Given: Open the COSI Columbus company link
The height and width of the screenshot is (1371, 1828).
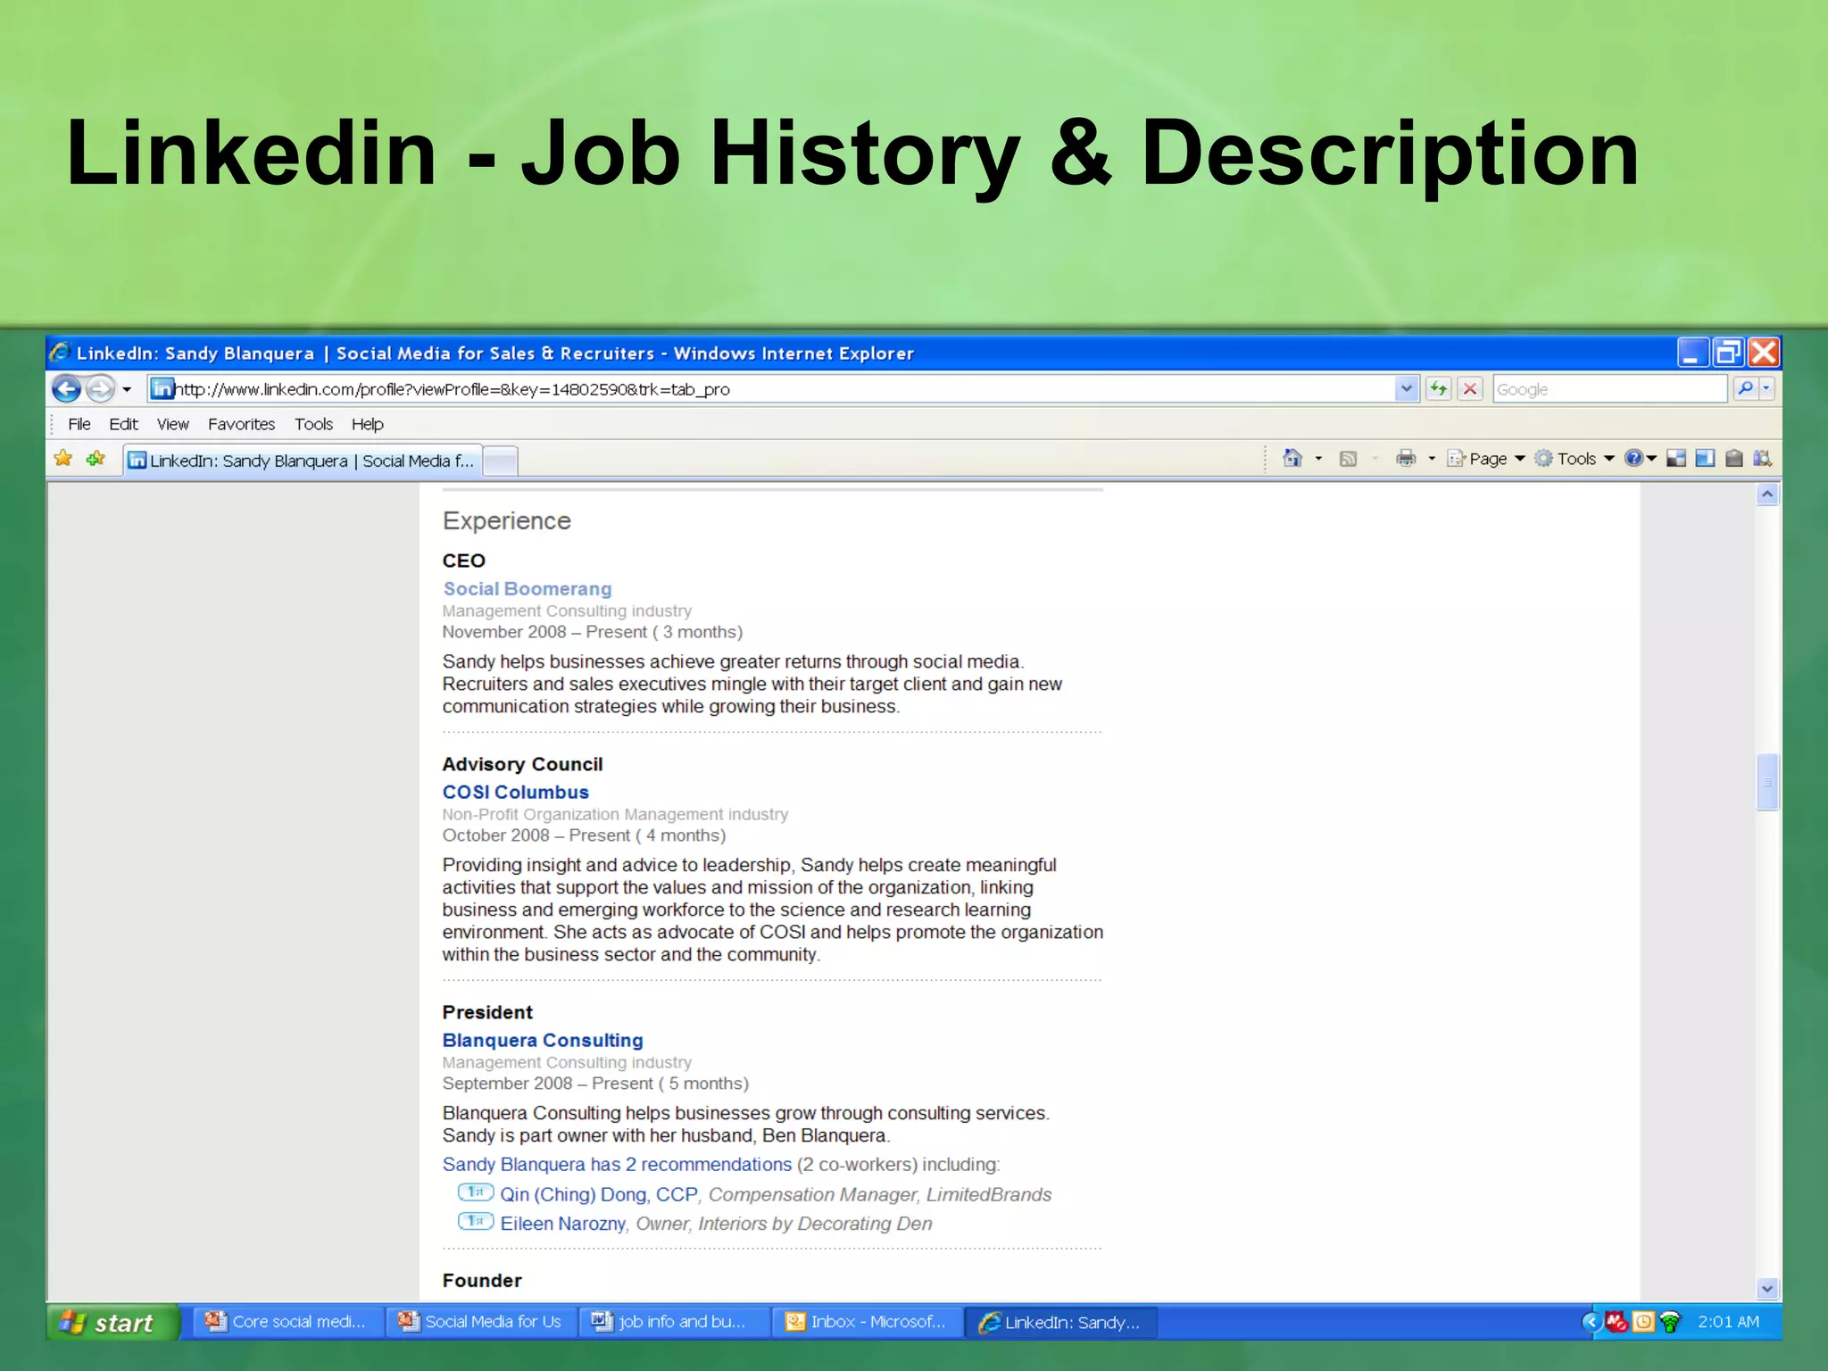Looking at the screenshot, I should tap(516, 793).
